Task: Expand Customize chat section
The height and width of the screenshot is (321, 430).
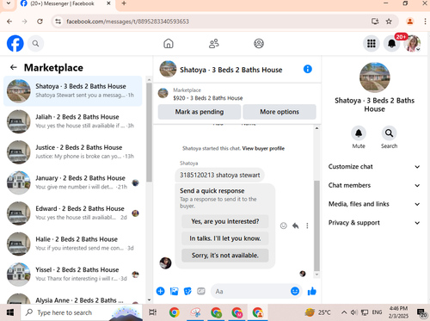Action: [374, 167]
